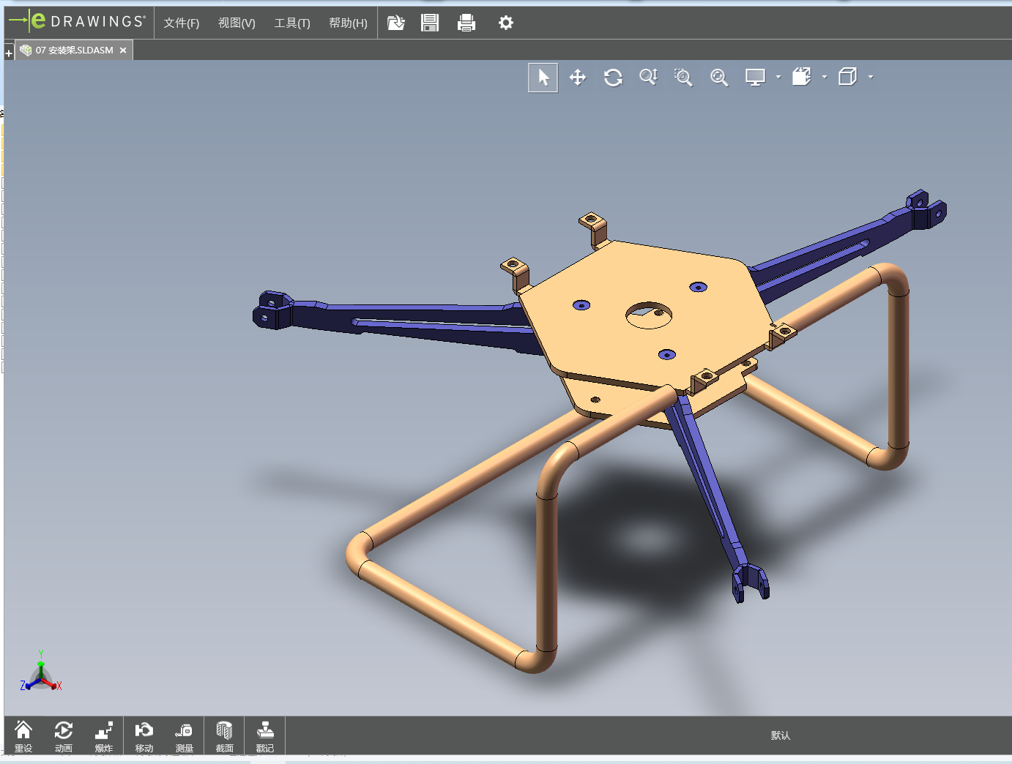Expand the cube display style dropdown
The image size is (1012, 764).
click(871, 77)
